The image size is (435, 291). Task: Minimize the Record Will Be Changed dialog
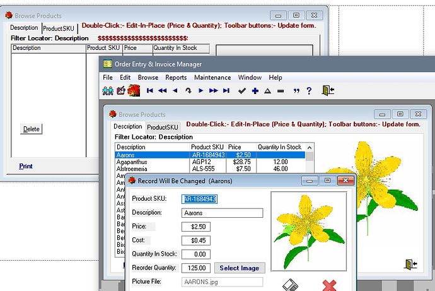[x=310, y=181]
